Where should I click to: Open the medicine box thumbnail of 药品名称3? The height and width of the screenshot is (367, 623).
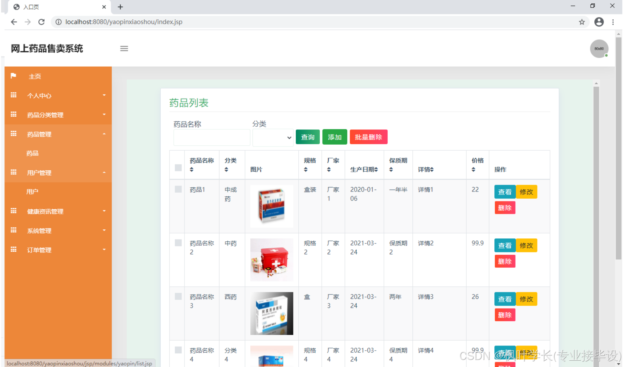[x=272, y=313]
